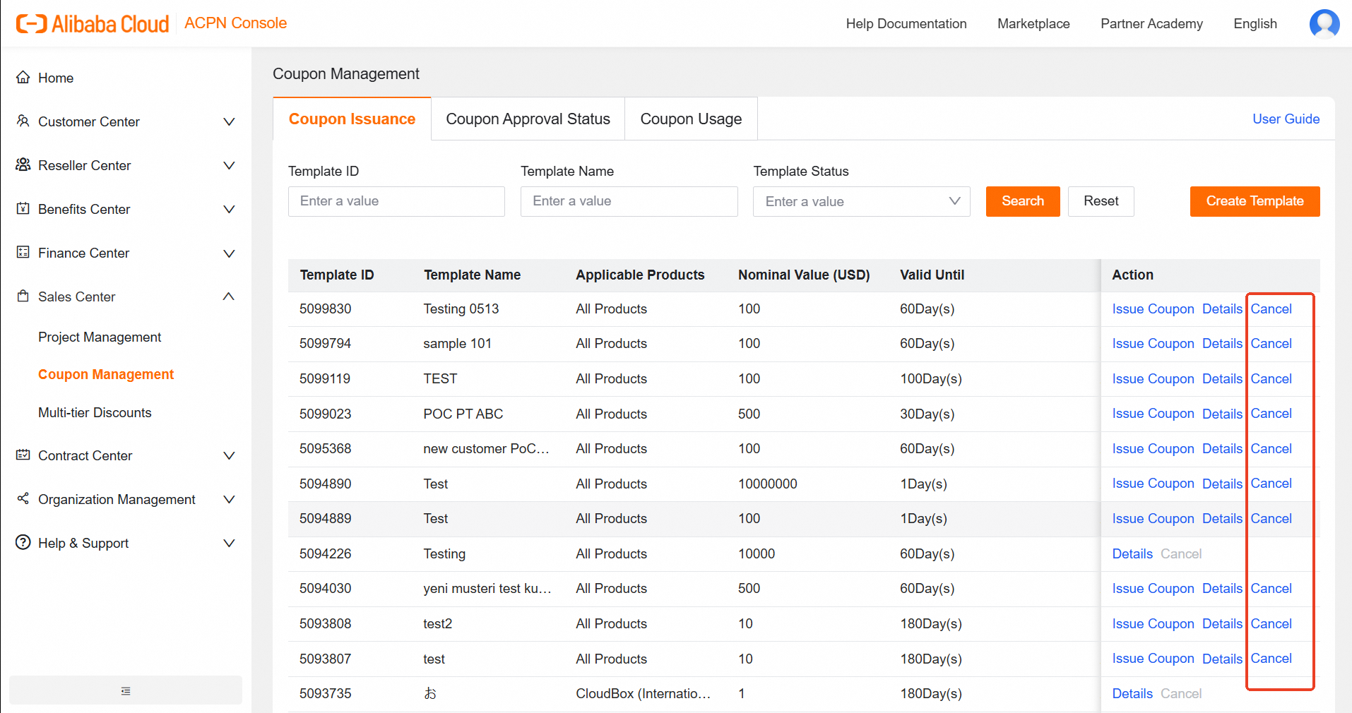Click the Organization Management share icon
Screen dimensions: 1352x713
(x=23, y=499)
